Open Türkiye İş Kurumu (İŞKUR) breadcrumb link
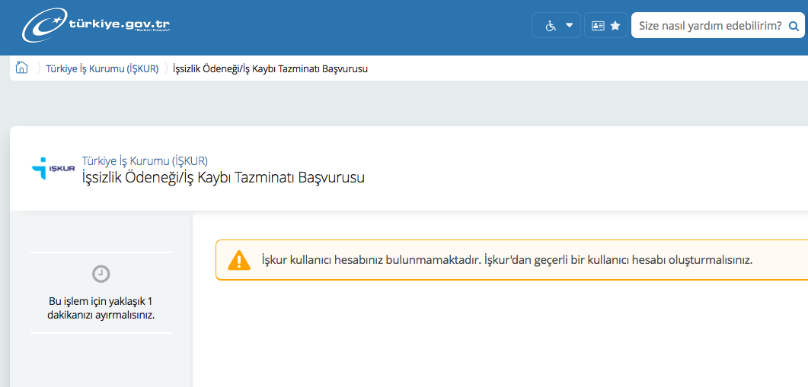Screen dimensions: 808x387 click(x=102, y=69)
